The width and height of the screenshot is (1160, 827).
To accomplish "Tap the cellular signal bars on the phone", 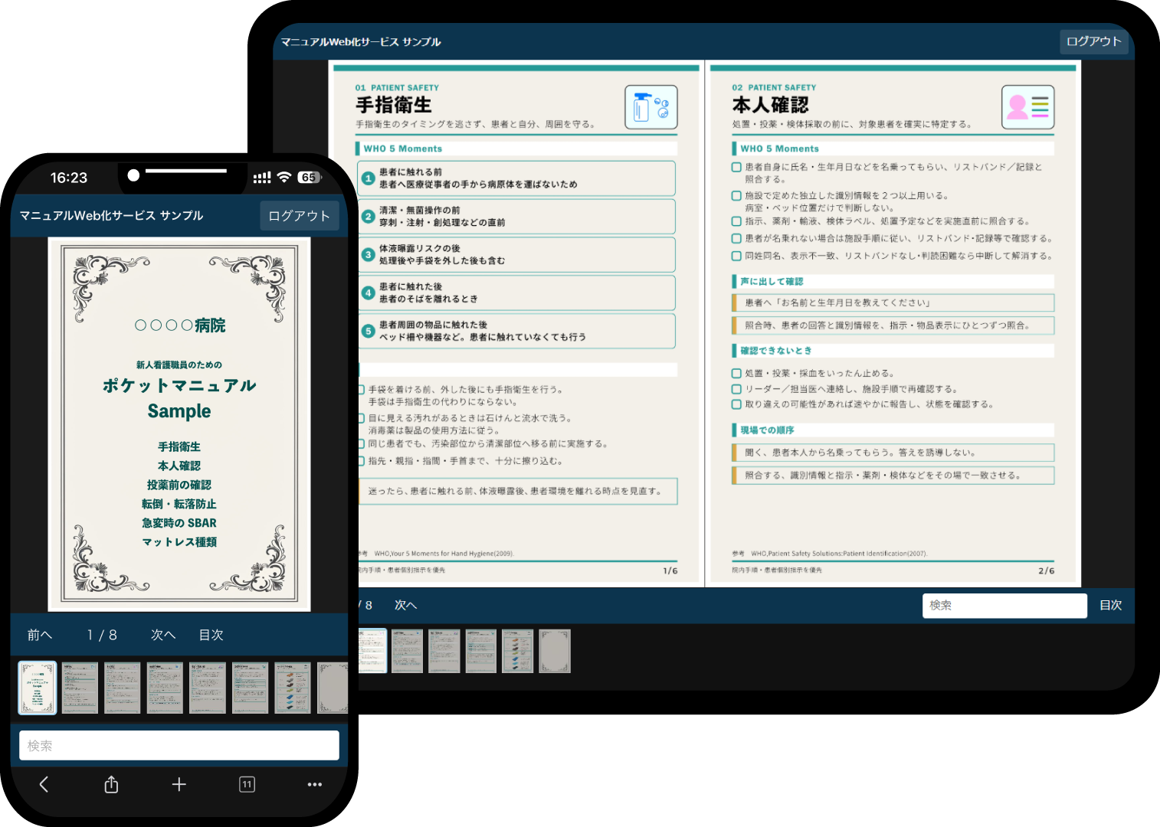I will [x=262, y=178].
